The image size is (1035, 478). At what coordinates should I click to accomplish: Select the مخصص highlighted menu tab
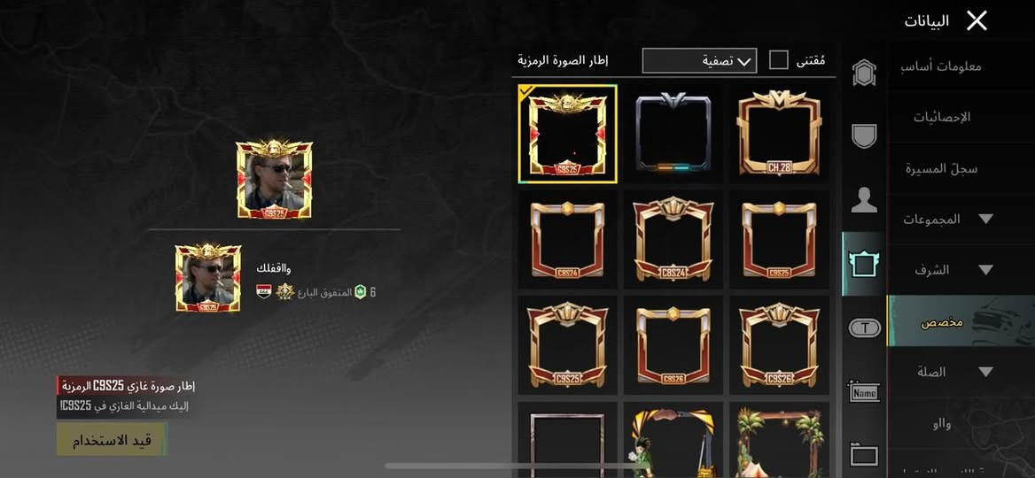pyautogui.click(x=961, y=321)
